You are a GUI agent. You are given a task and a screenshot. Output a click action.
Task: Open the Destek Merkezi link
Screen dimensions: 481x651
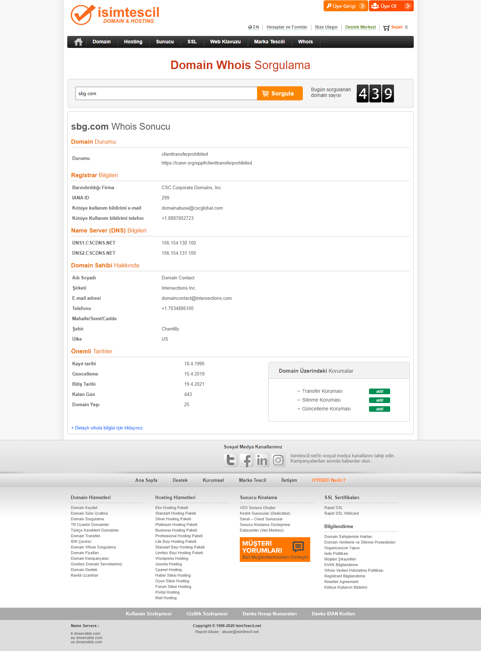click(360, 27)
